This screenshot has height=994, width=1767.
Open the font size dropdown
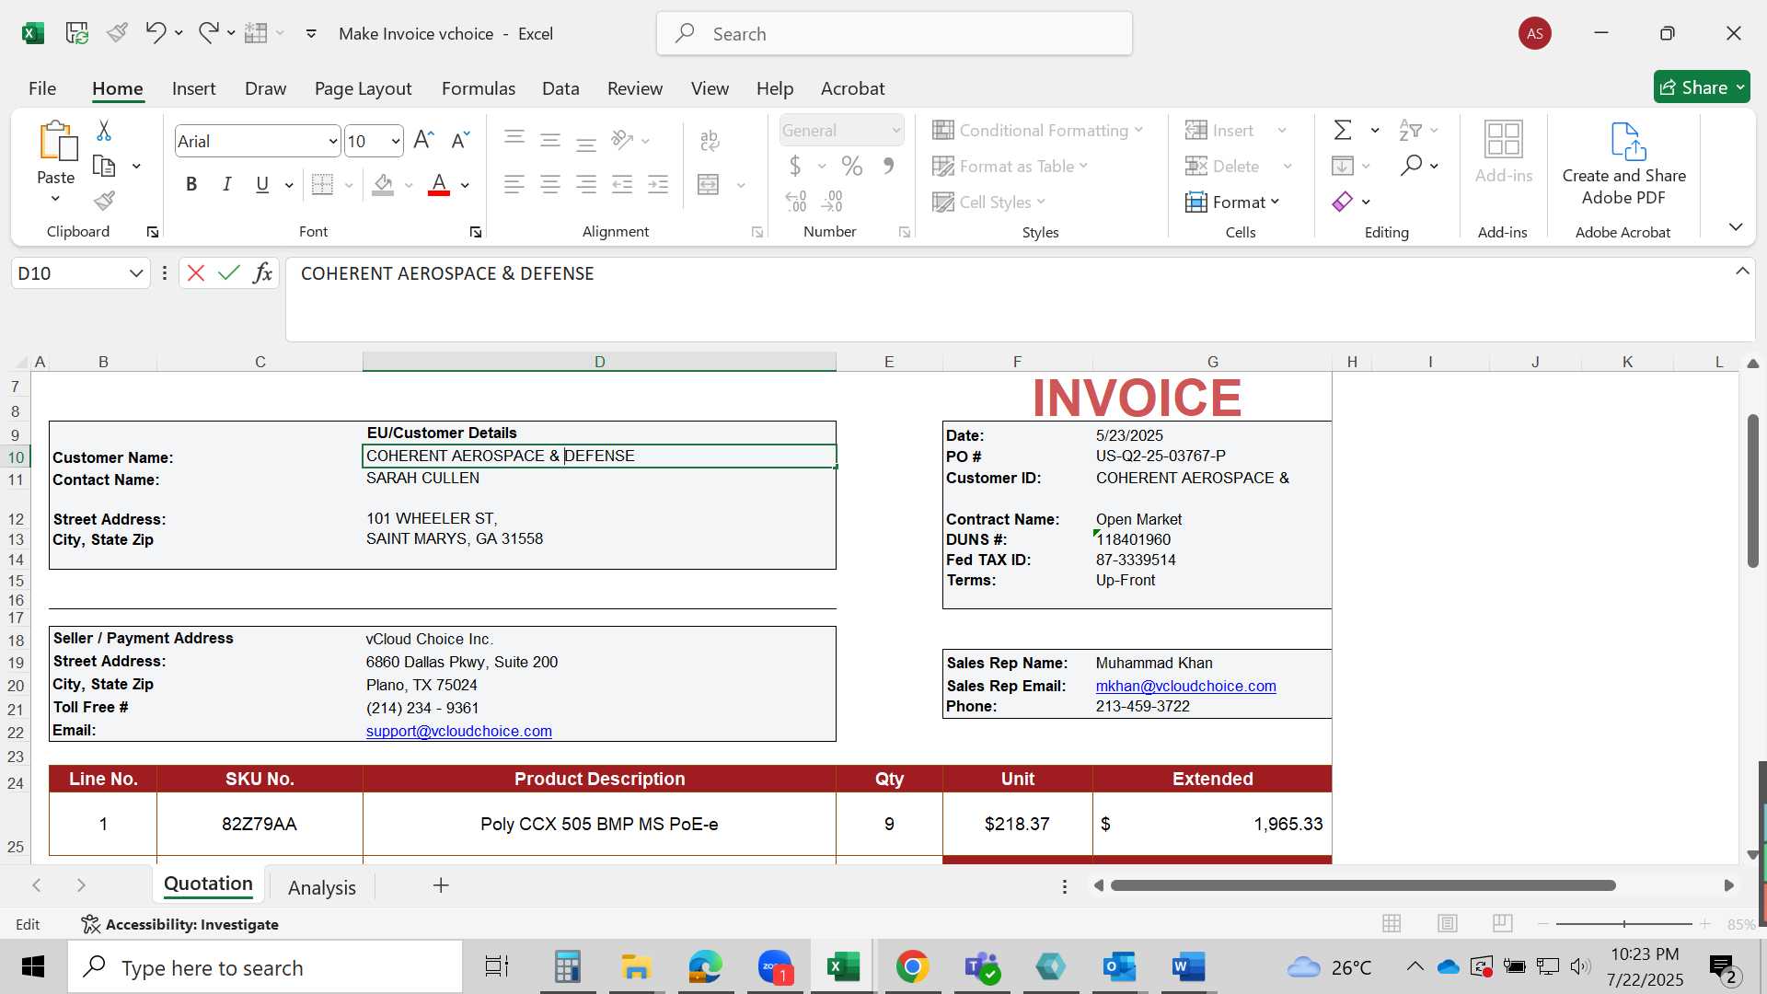pyautogui.click(x=395, y=141)
